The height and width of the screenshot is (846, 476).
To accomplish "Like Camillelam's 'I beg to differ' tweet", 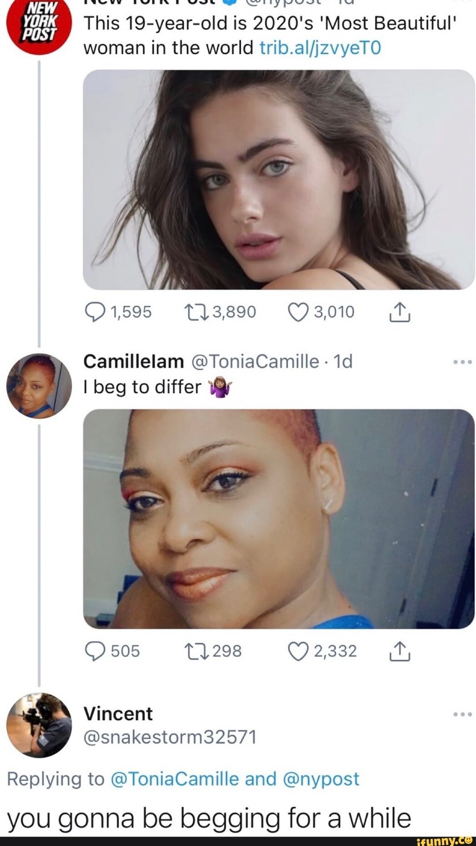I will coord(297,651).
